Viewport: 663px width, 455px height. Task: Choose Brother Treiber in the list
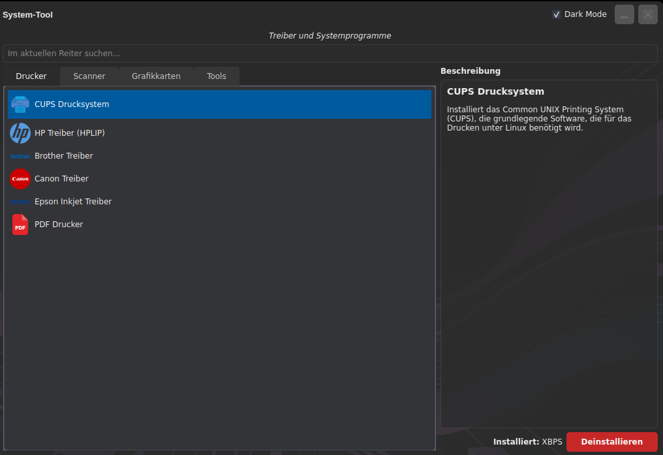[64, 156]
